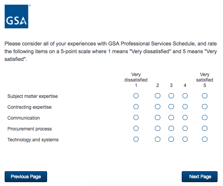Rate Technology and systems as 5
Viewport: 223px width, 186px height.
click(205, 139)
